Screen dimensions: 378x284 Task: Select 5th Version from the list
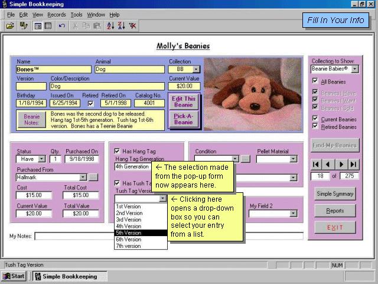pyautogui.click(x=141, y=233)
